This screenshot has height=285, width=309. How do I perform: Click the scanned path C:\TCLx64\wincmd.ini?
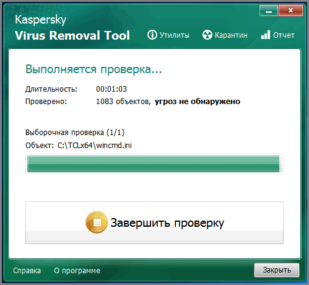[95, 146]
